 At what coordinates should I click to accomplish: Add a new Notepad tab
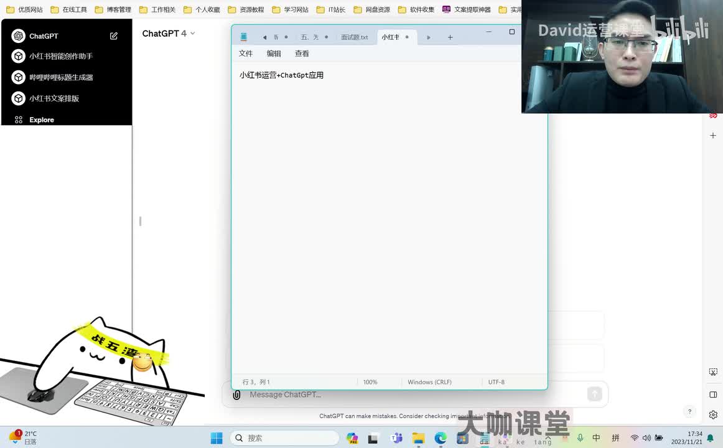point(450,37)
